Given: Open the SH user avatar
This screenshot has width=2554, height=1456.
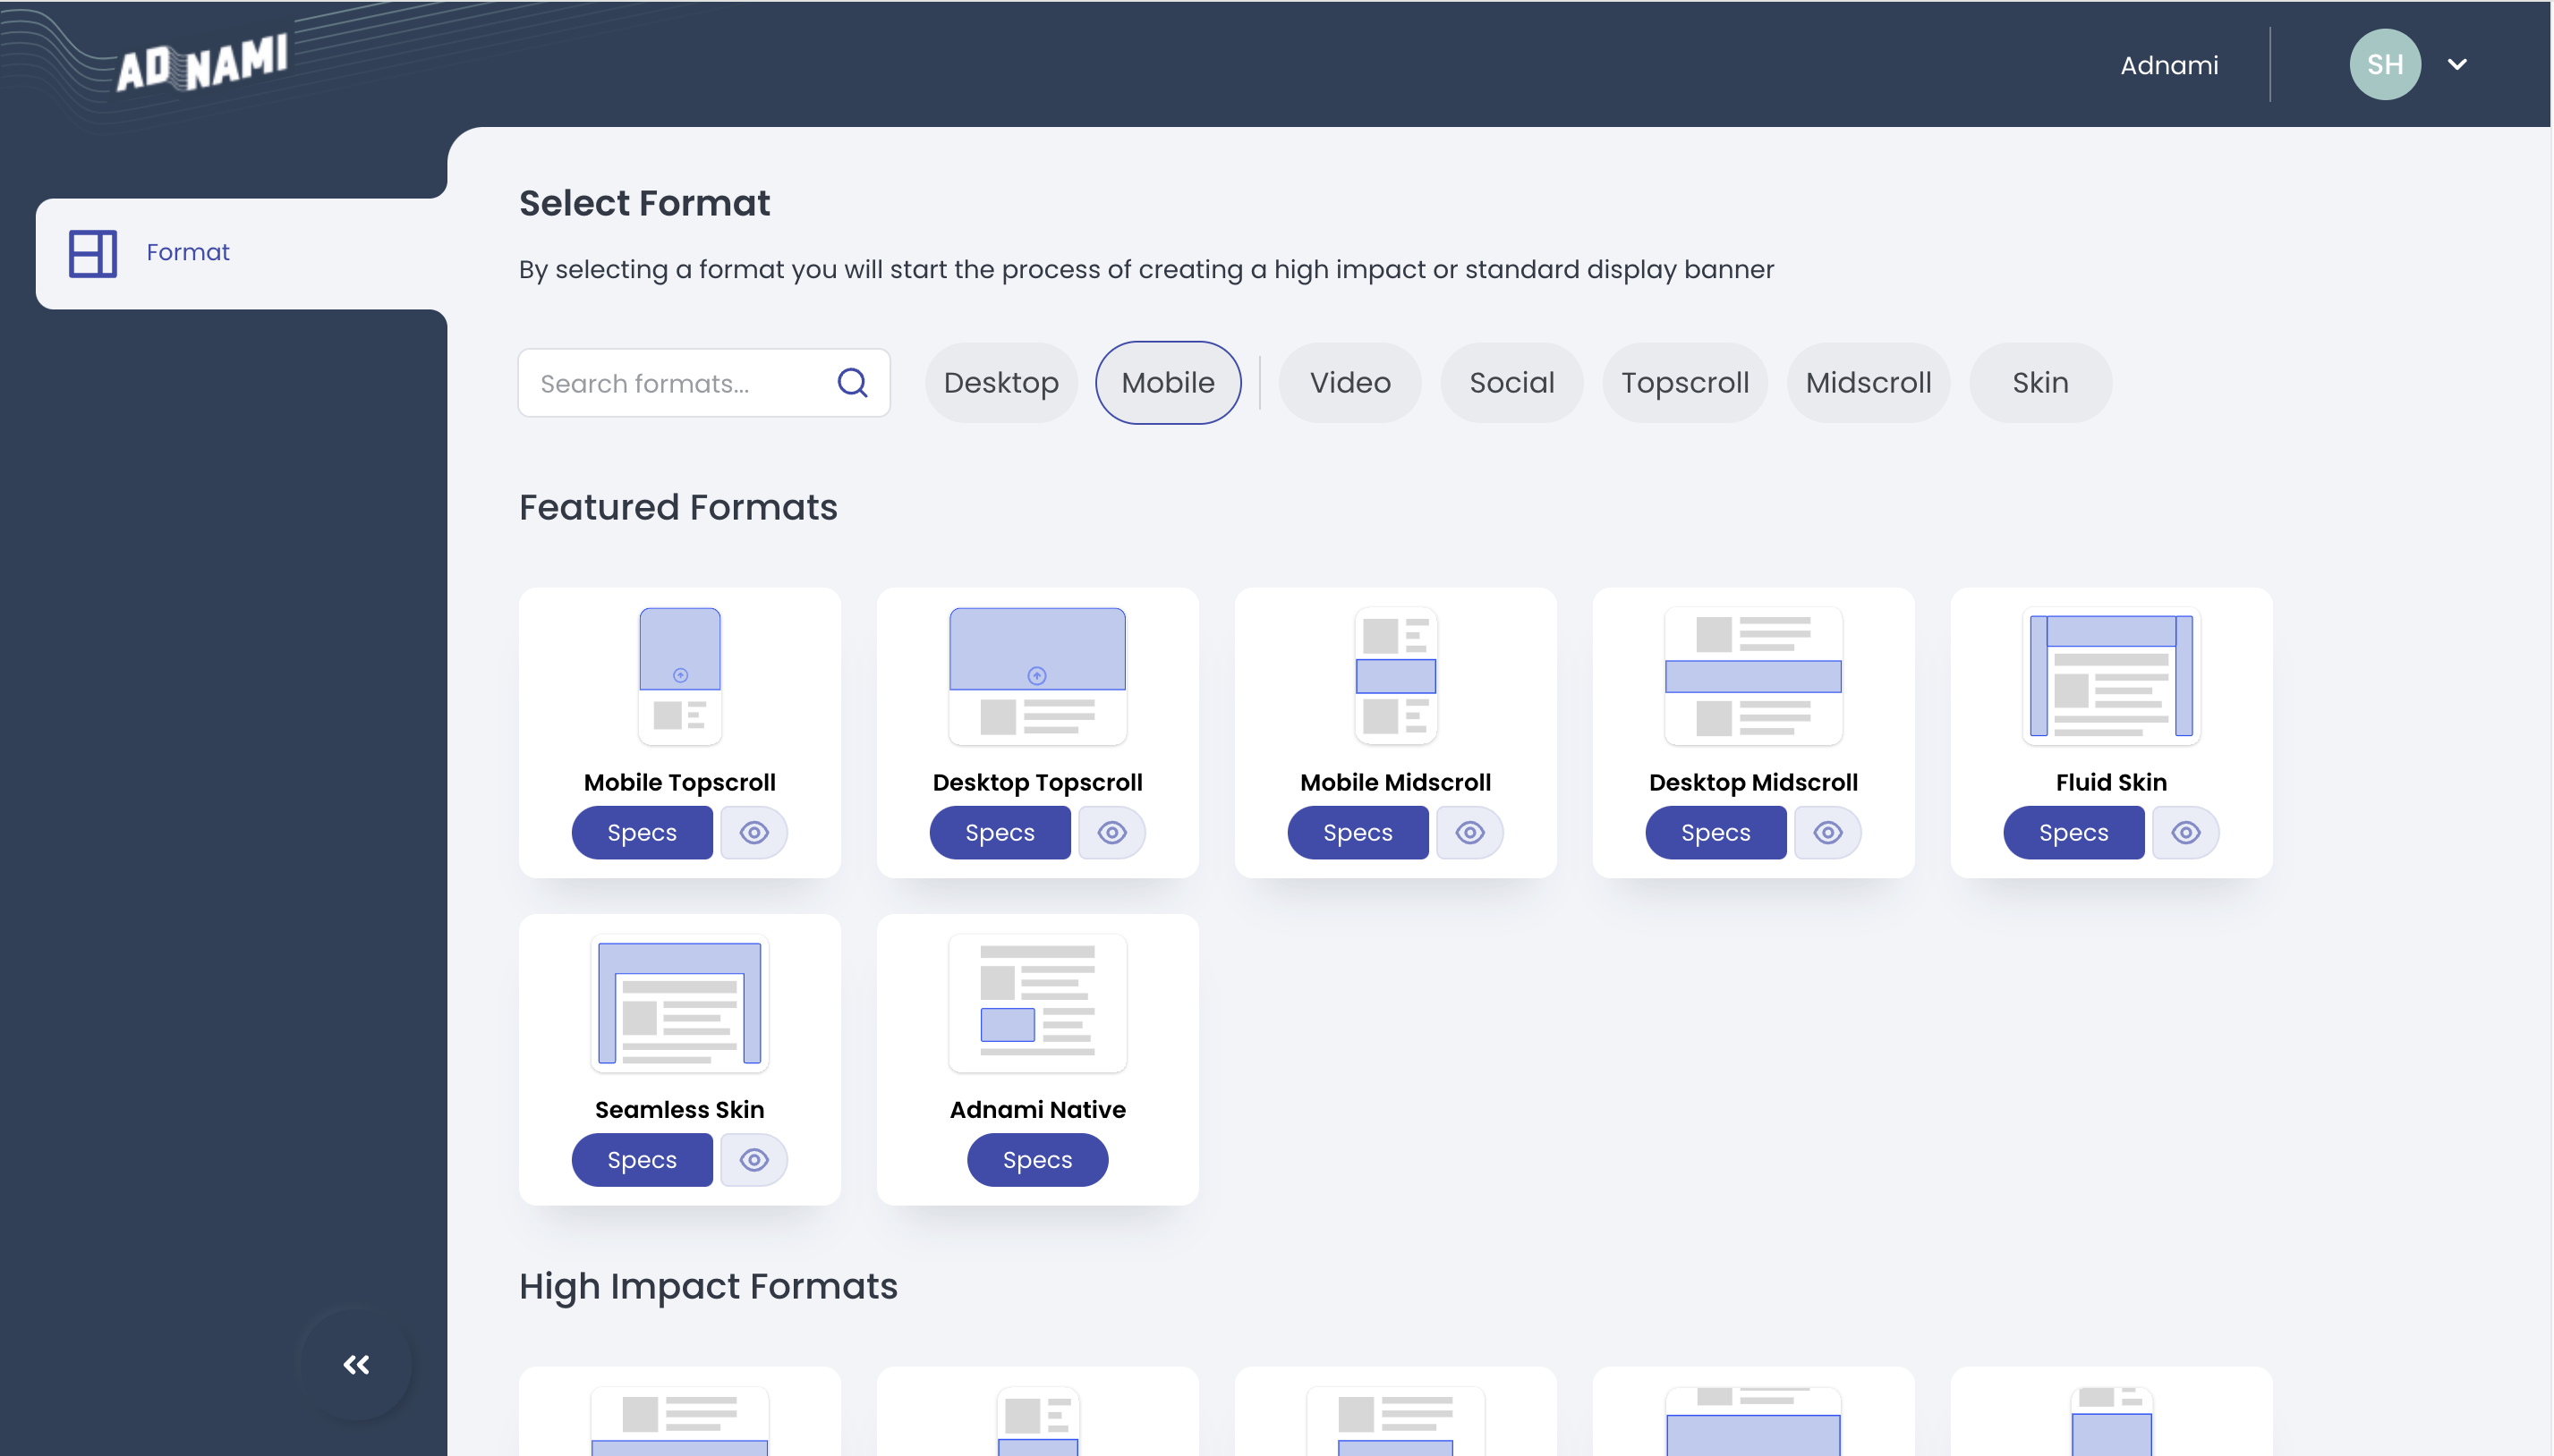Looking at the screenshot, I should click(x=2384, y=64).
